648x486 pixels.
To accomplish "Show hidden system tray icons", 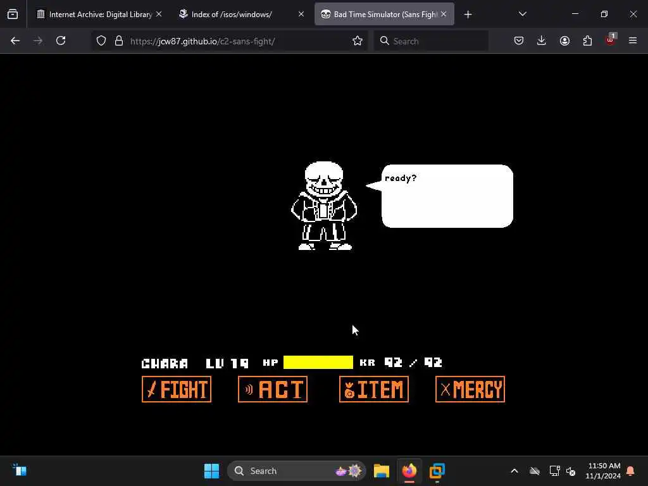I will coord(514,471).
